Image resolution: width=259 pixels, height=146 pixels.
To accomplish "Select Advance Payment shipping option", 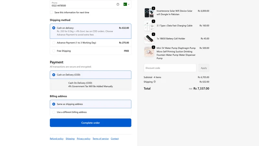I will 54,43.
